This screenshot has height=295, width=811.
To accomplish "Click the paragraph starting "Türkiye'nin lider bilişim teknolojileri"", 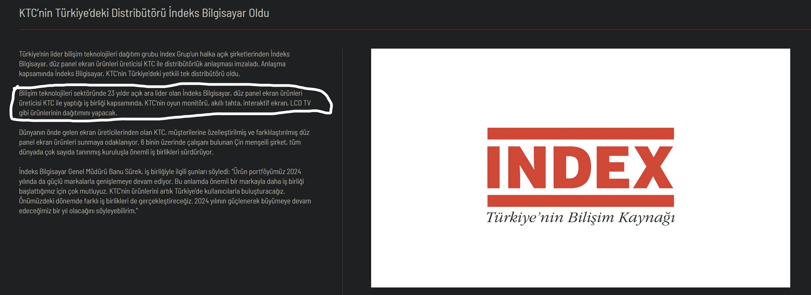I will click(154, 64).
